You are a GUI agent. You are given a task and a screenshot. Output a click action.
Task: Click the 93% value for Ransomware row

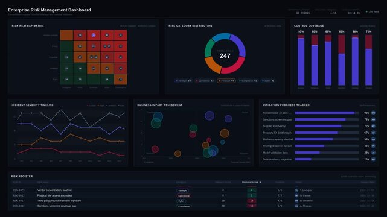(366, 113)
